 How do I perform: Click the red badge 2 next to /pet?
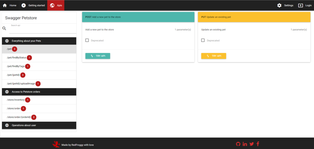pyautogui.click(x=14, y=49)
